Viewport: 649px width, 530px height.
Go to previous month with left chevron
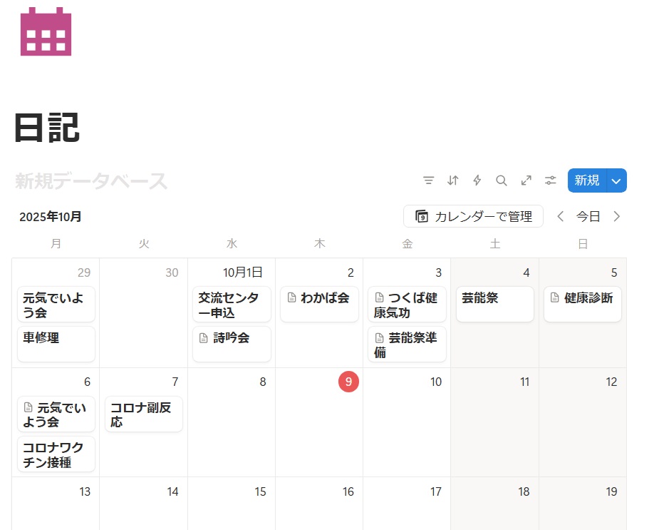coord(561,216)
